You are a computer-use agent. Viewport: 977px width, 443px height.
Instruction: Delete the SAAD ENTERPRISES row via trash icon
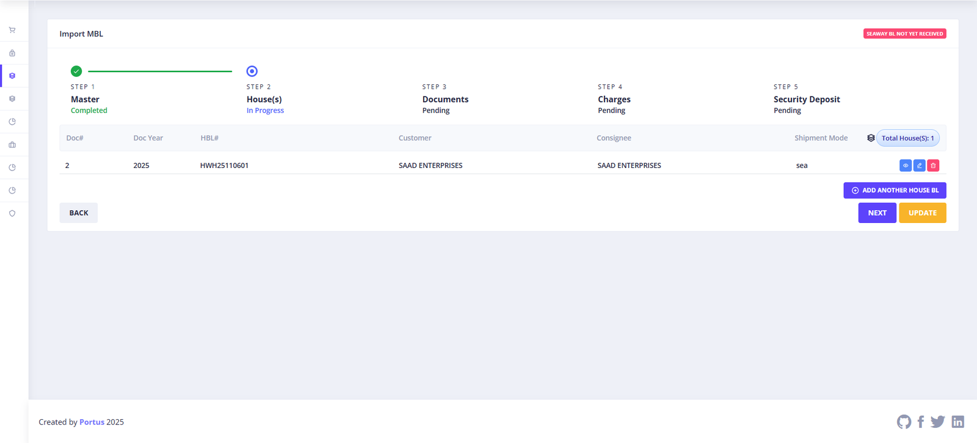(933, 166)
